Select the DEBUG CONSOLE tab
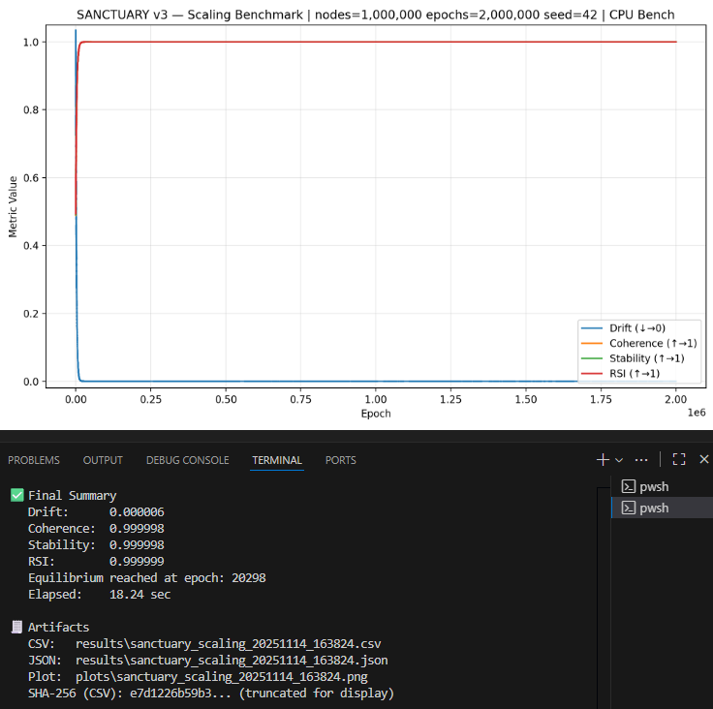The height and width of the screenshot is (709, 713). tap(187, 460)
